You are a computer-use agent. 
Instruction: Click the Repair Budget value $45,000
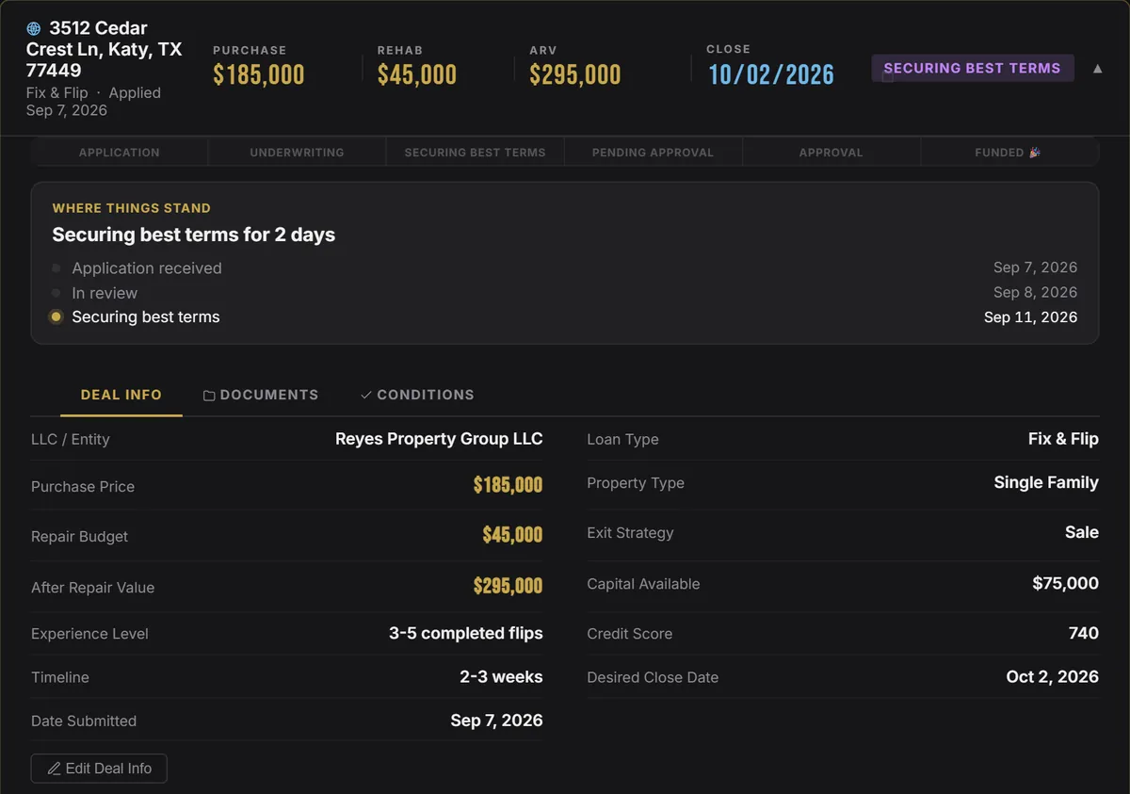click(x=512, y=535)
